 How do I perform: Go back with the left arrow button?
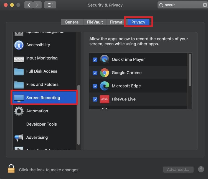(29, 5)
